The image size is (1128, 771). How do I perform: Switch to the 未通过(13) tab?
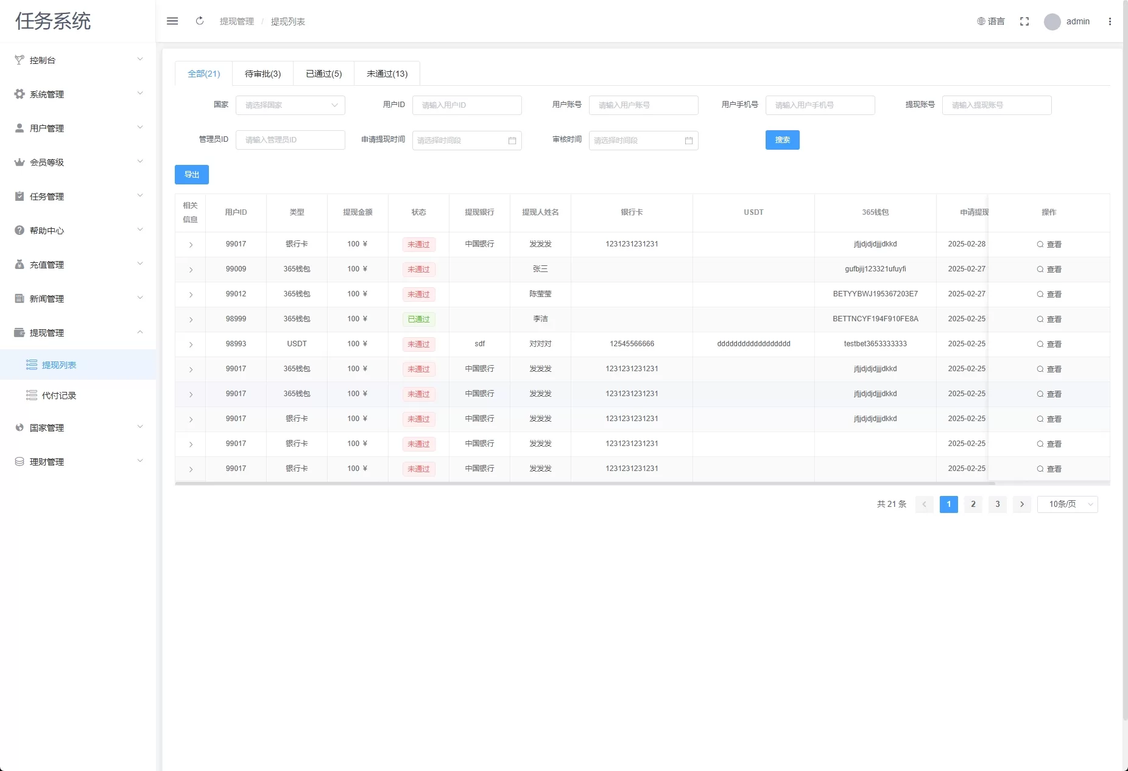click(x=387, y=74)
